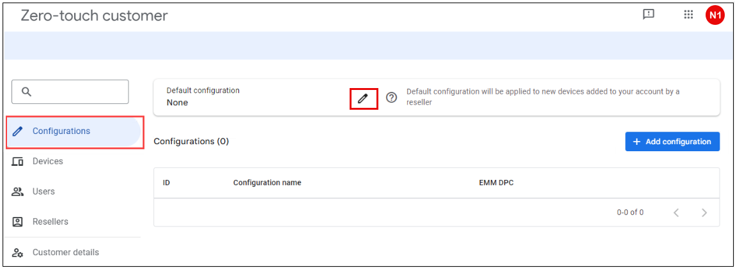The width and height of the screenshot is (735, 268).
Task: Click the send feedback icon
Action: tap(649, 15)
